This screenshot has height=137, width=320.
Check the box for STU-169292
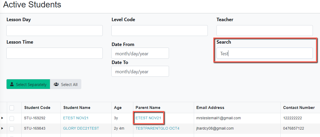tap(12, 118)
